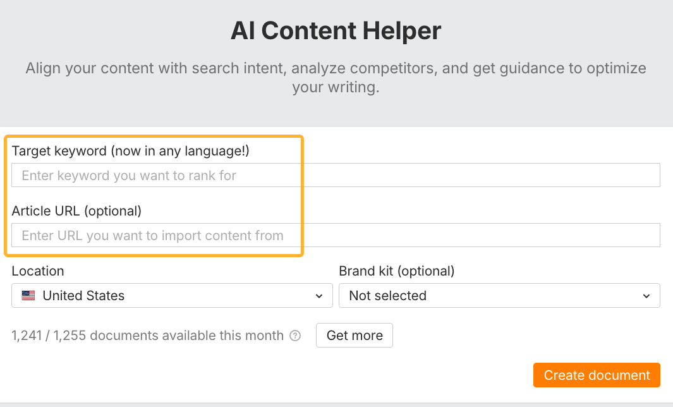This screenshot has width=673, height=407.
Task: Click the chevron on the Location selector
Action: click(x=320, y=295)
